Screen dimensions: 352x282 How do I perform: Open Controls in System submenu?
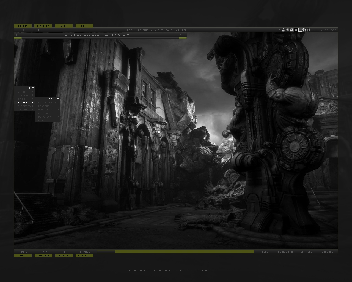pyautogui.click(x=47, y=113)
